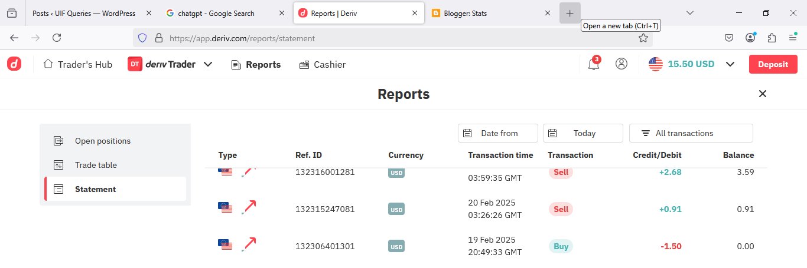Go back in browser history

click(x=14, y=38)
